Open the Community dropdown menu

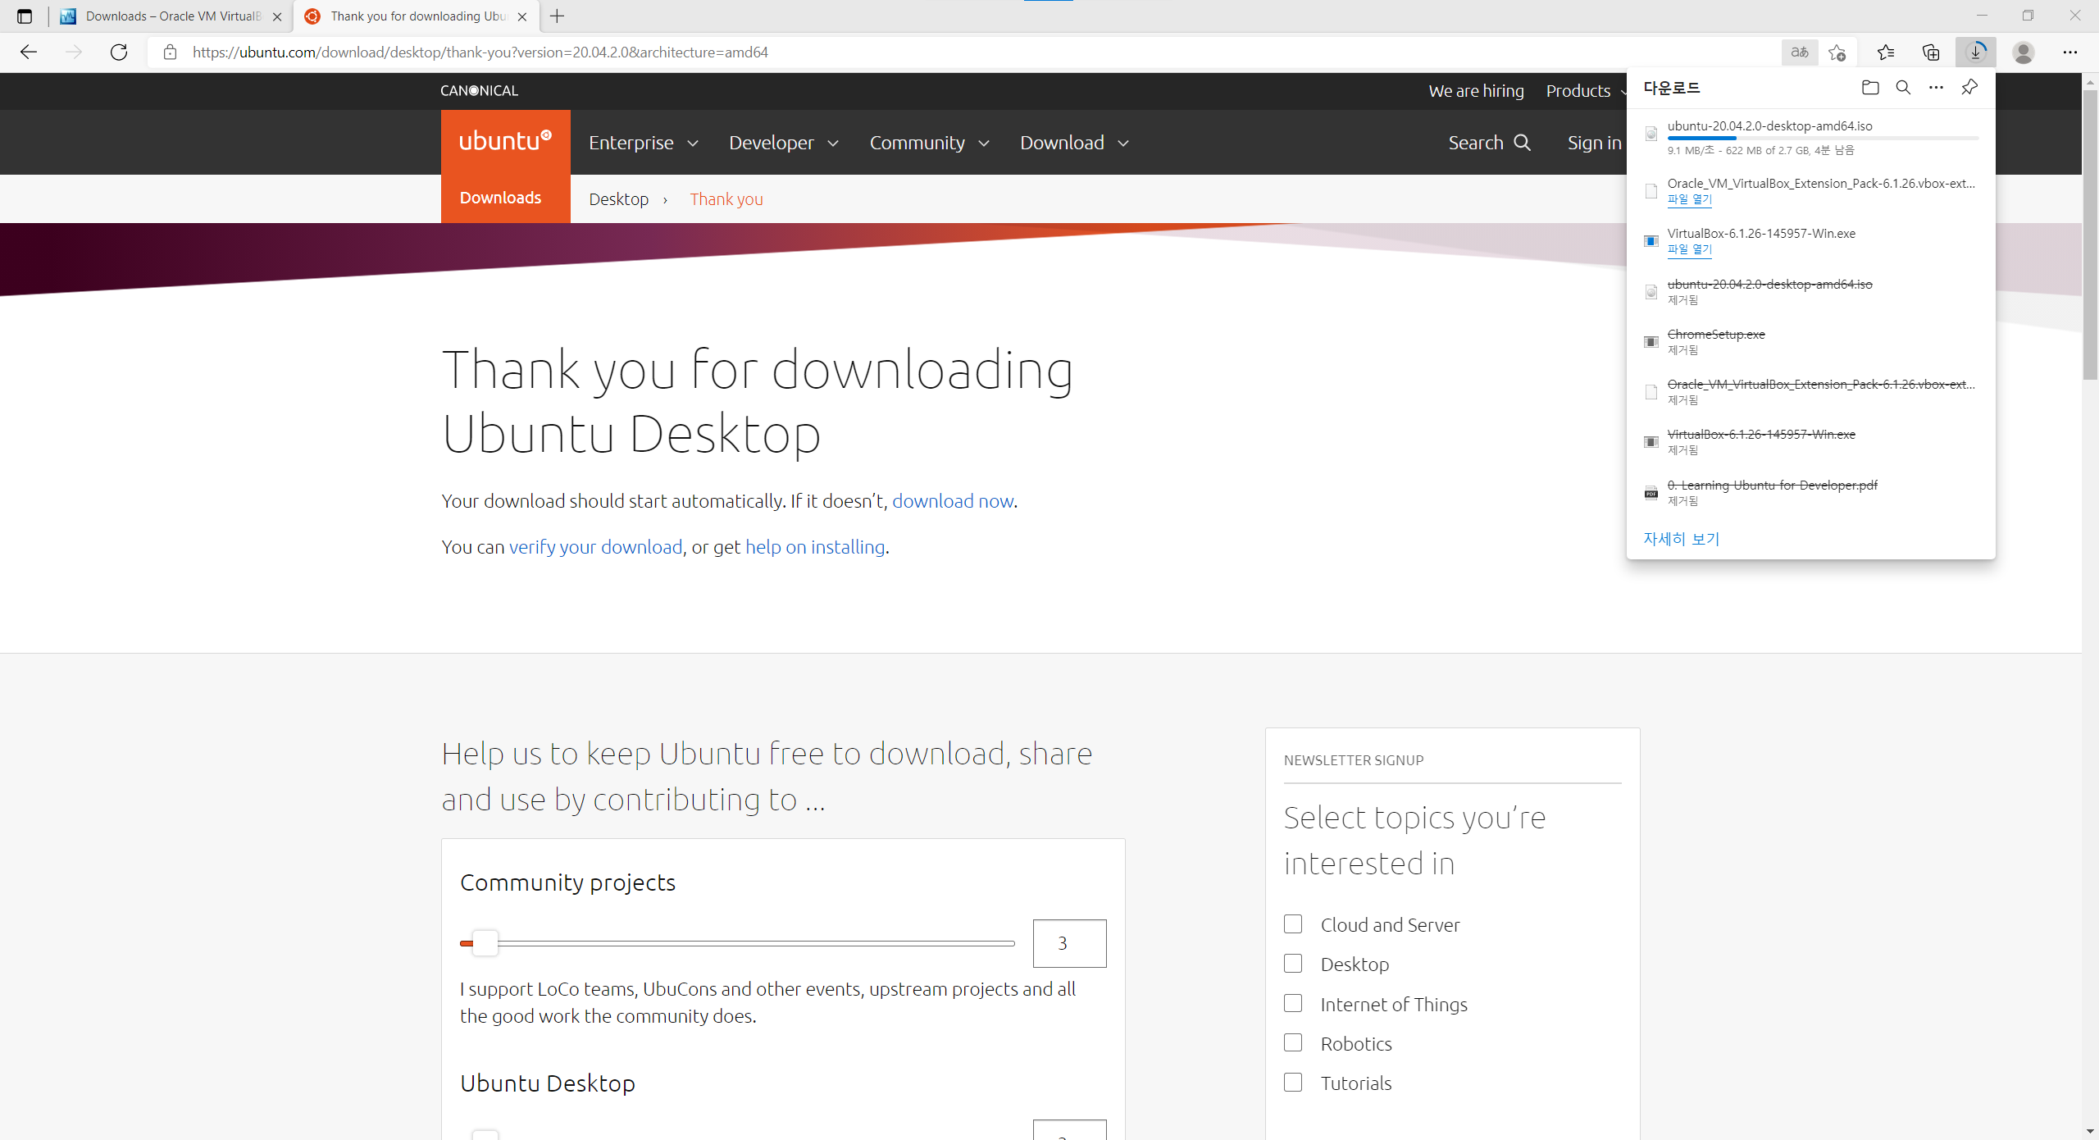click(x=929, y=143)
